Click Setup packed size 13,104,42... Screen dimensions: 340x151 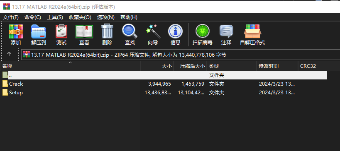191,92
